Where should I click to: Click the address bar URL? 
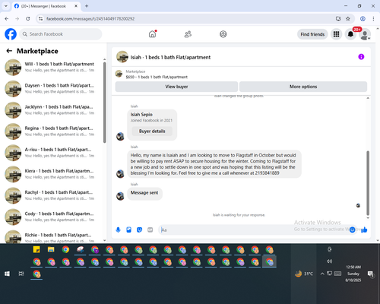[90, 19]
